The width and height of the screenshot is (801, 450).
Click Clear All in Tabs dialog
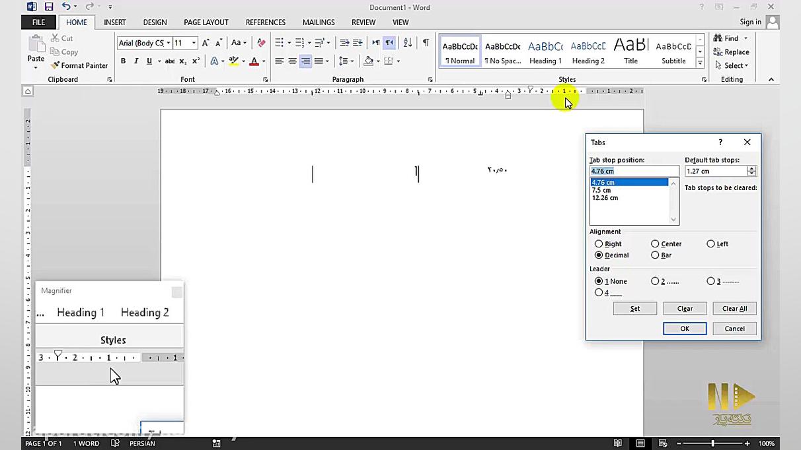point(734,309)
